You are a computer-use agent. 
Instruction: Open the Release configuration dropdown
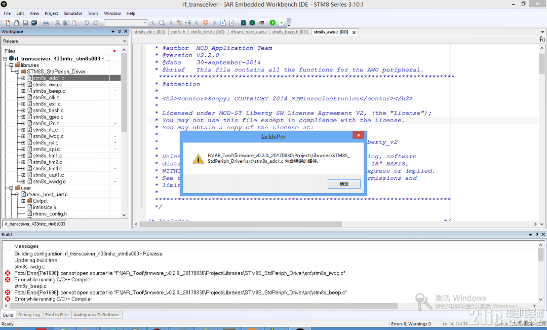click(65, 41)
